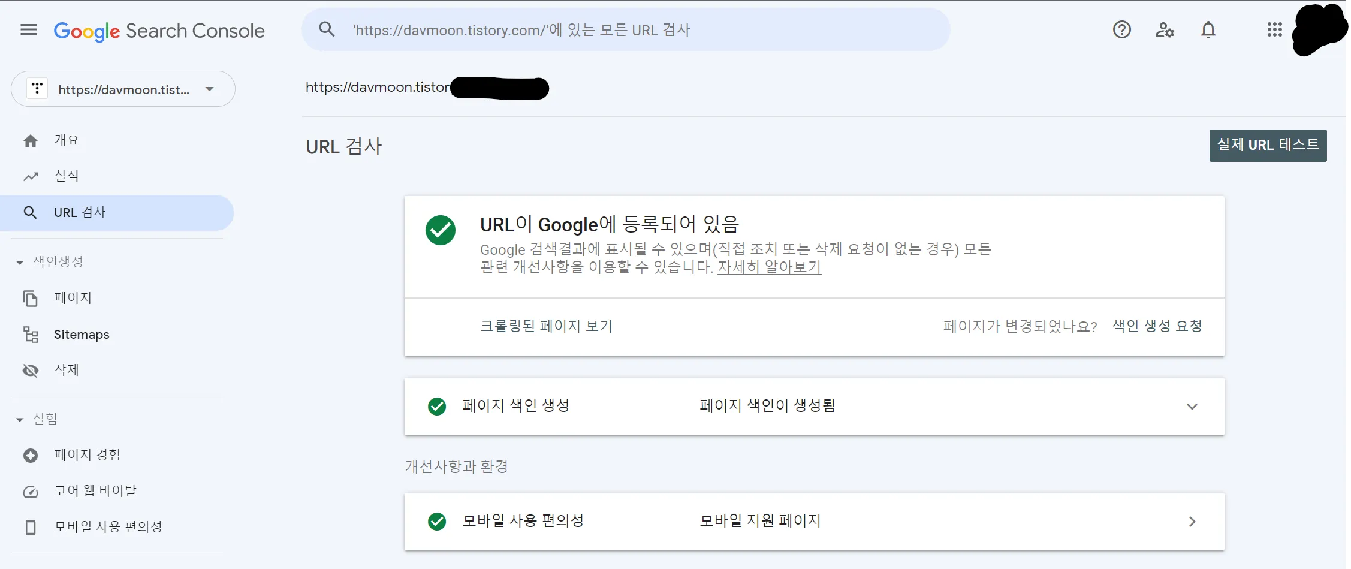Image resolution: width=1351 pixels, height=569 pixels.
Task: Click 크롤링된 페이지 보기
Action: pyautogui.click(x=547, y=326)
